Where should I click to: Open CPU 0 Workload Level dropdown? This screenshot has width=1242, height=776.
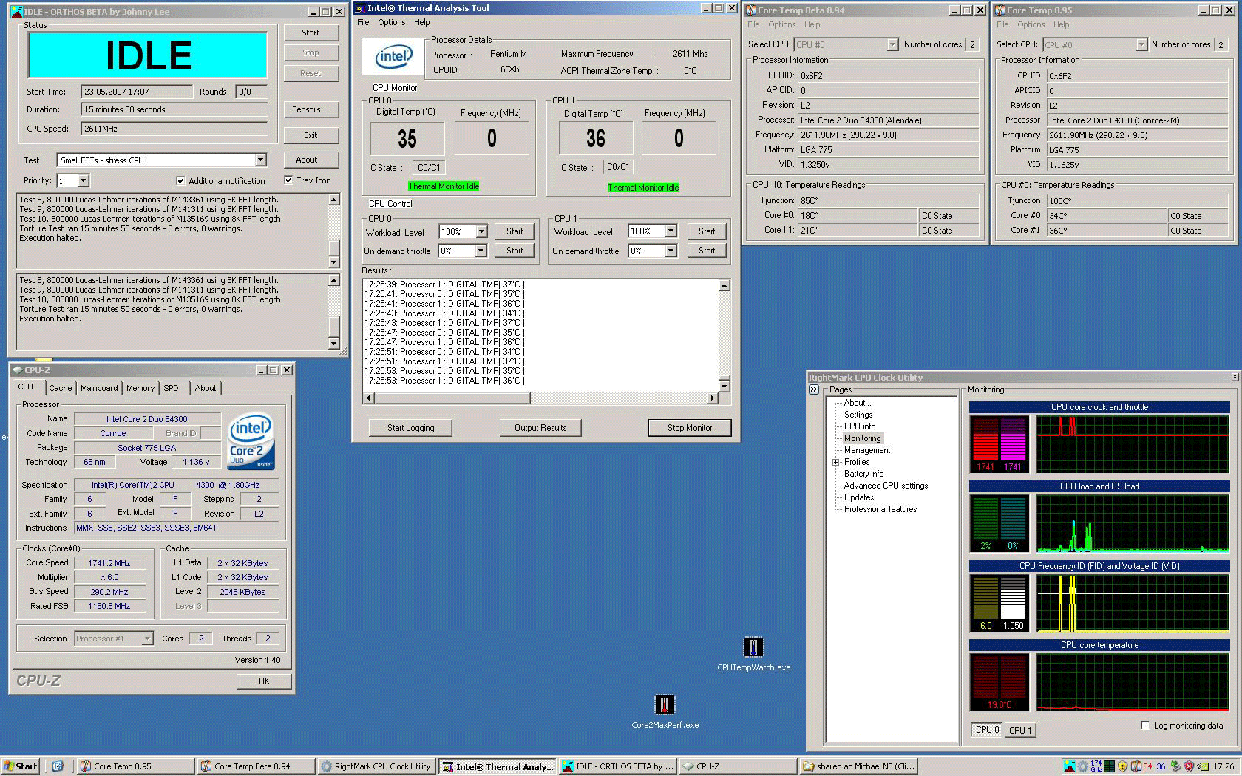pyautogui.click(x=481, y=232)
